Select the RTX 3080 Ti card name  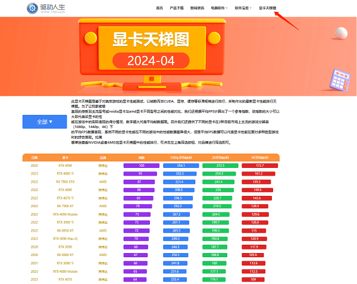click(65, 263)
